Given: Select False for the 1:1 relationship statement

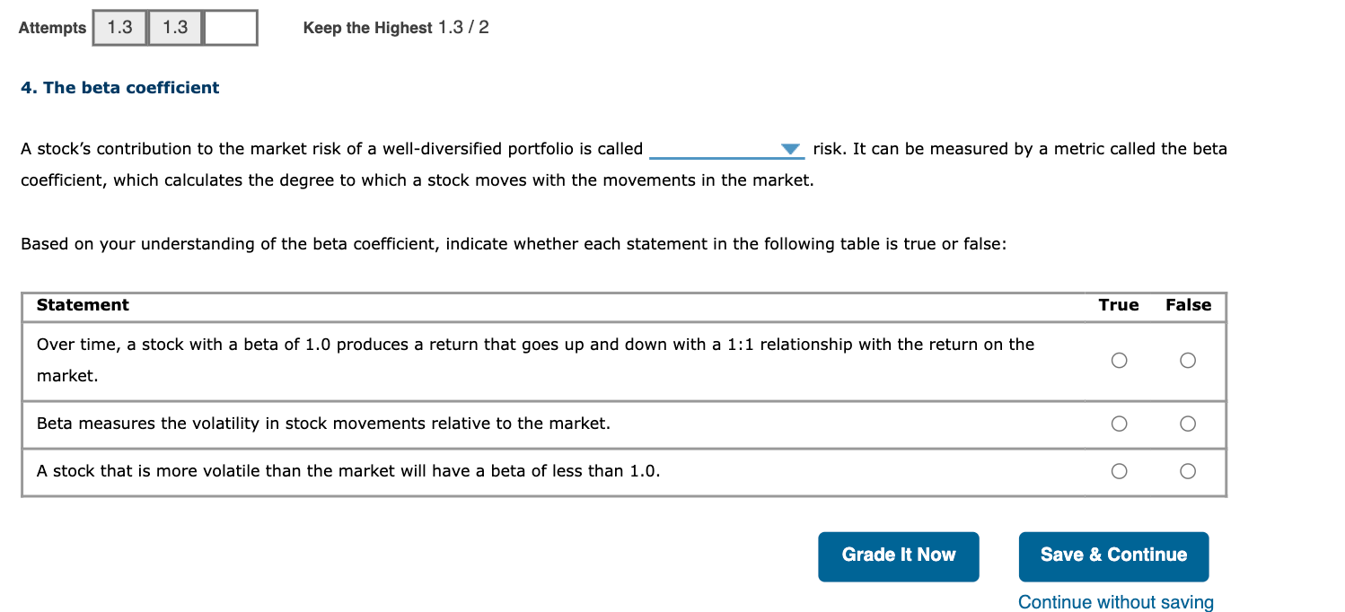Looking at the screenshot, I should (1188, 361).
